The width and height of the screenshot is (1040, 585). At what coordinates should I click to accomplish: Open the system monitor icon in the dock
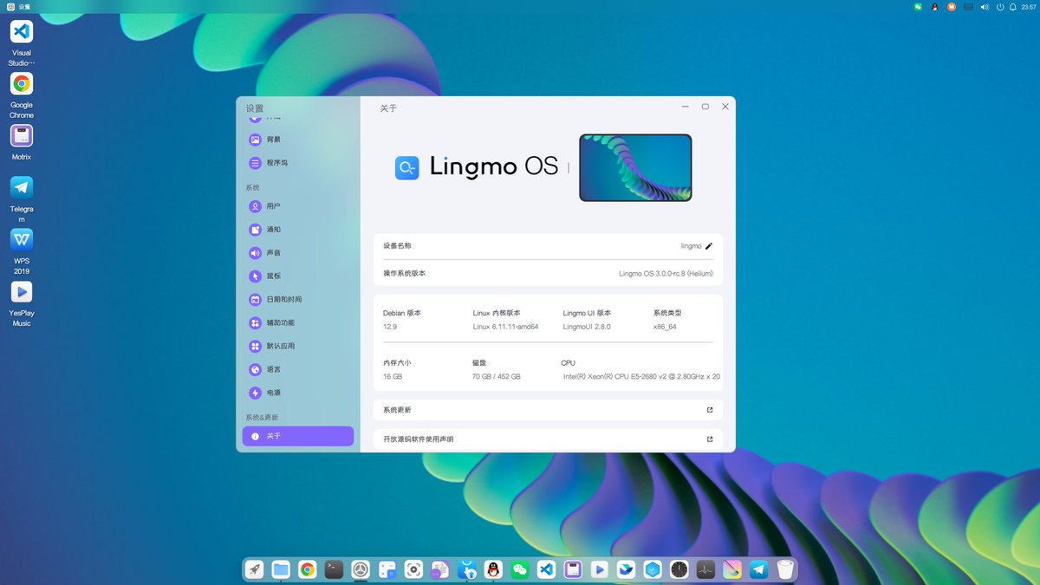(705, 569)
